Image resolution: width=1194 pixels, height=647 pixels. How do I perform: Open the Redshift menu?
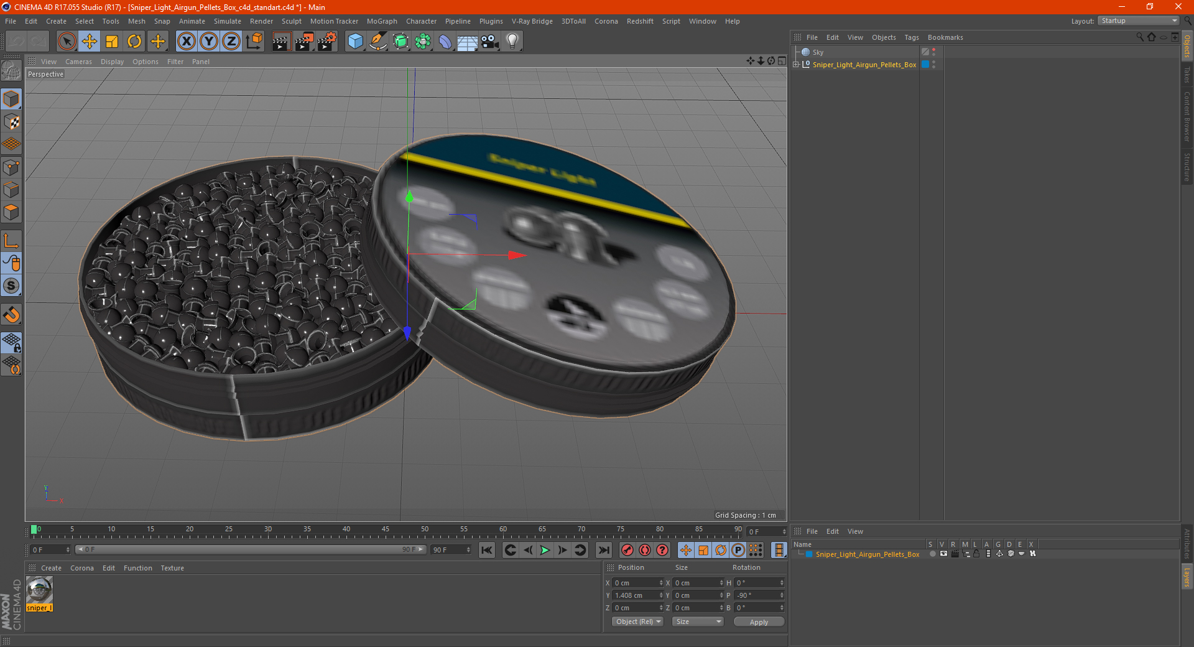640,21
